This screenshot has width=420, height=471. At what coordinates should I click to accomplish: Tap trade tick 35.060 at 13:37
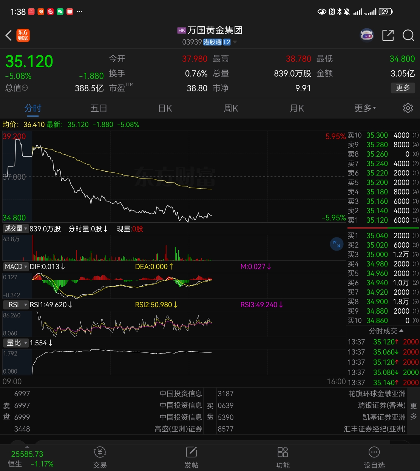[x=383, y=352]
